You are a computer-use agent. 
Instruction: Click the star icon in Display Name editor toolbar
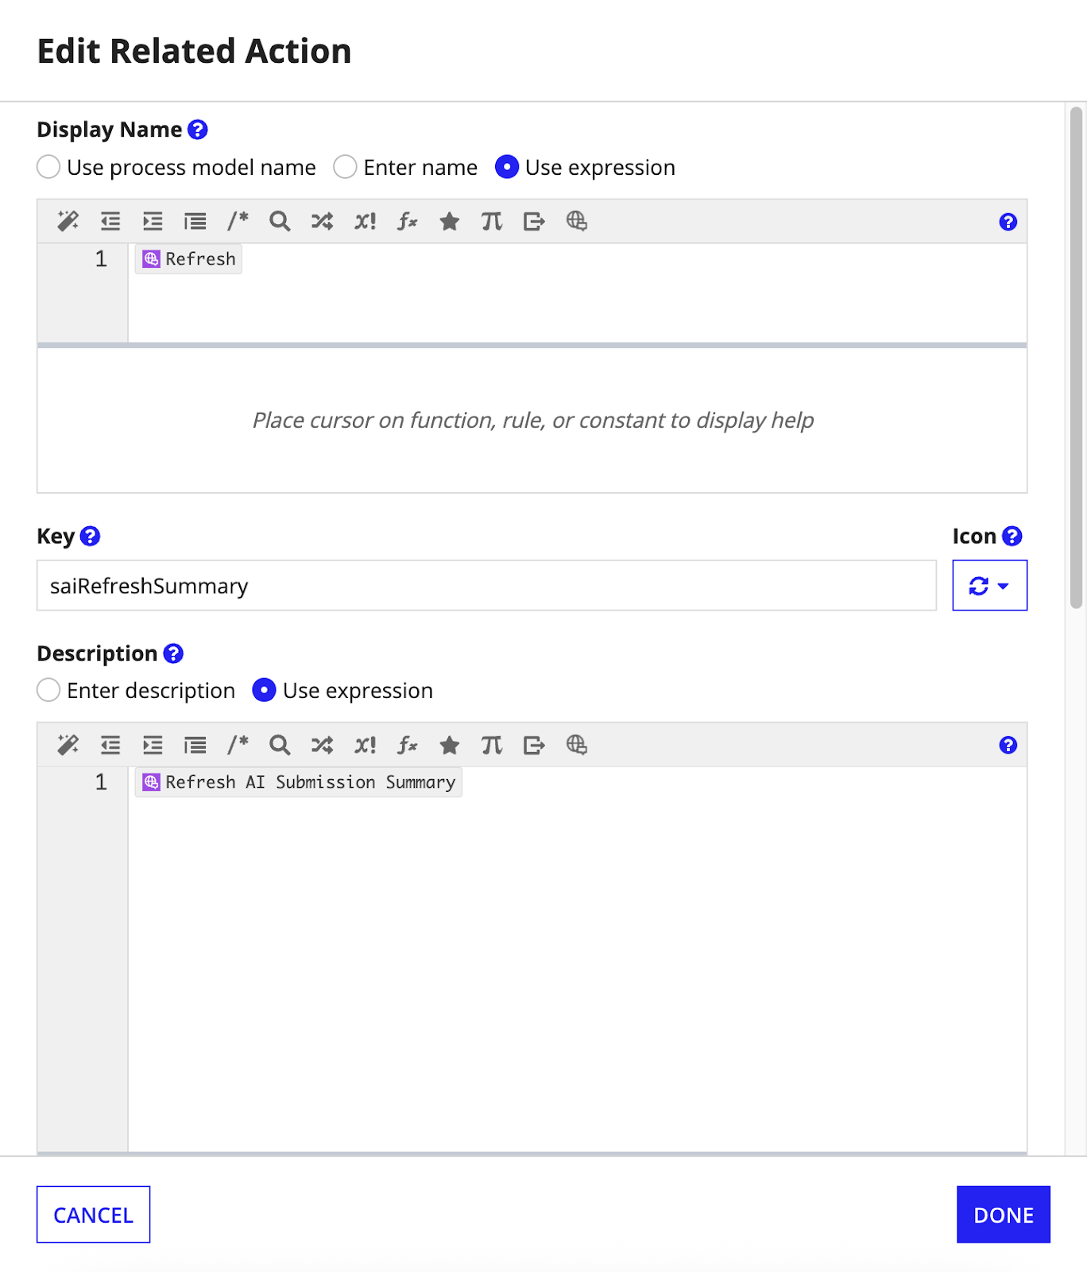[x=450, y=221]
